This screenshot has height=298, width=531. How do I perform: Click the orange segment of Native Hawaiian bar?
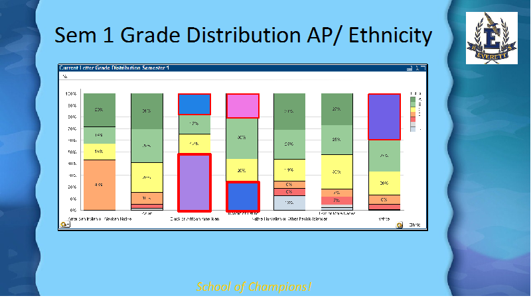click(289, 185)
